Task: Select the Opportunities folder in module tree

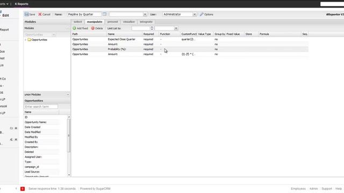Action: pyautogui.click(x=37, y=40)
